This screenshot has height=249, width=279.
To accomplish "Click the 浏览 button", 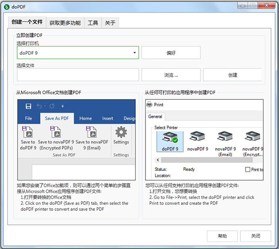I will coord(171,75).
